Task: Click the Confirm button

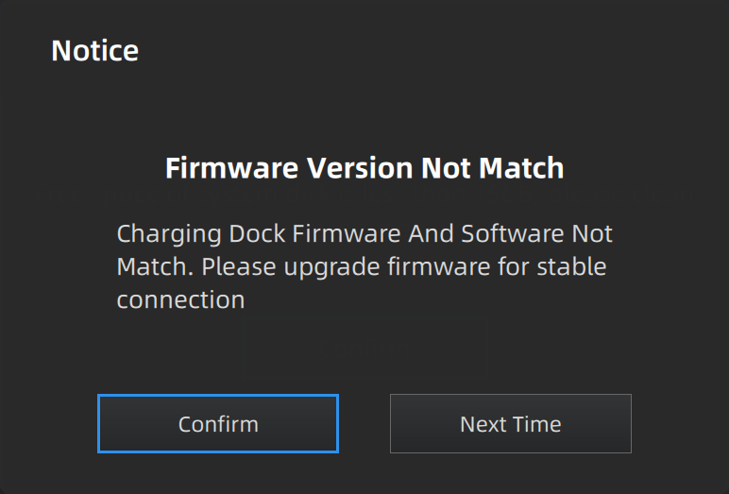Action: pos(217,424)
